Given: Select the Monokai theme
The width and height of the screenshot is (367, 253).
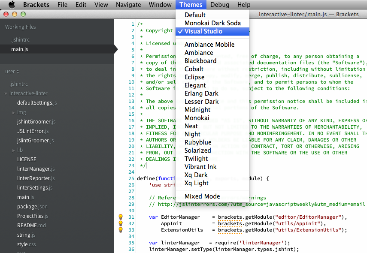Looking at the screenshot, I should click(x=212, y=118).
